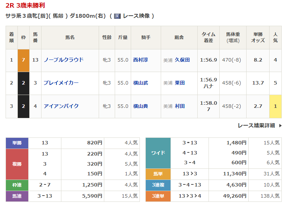Screen dimensions: 287x206
Task: View jockey 横山典 page
Action: click(141, 106)
